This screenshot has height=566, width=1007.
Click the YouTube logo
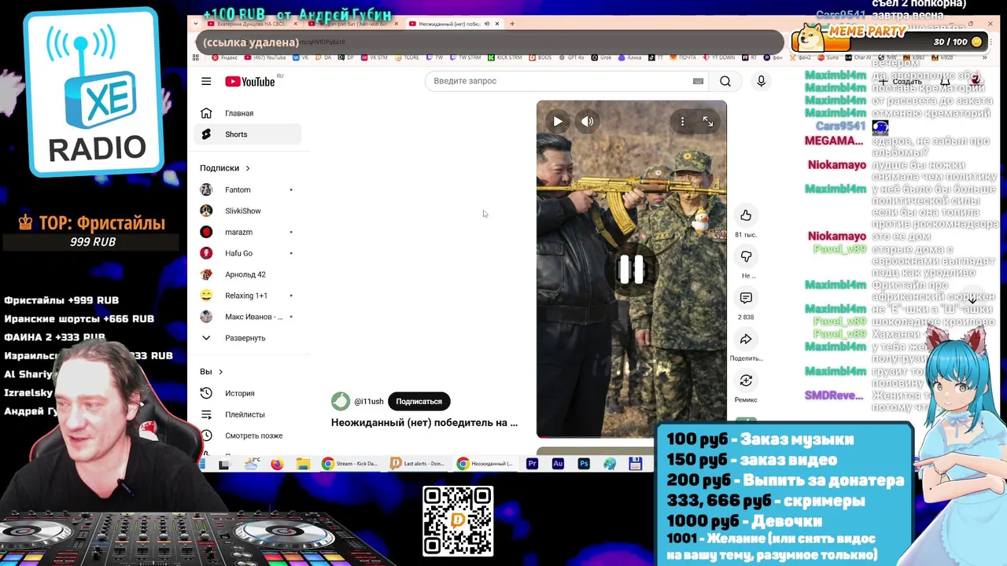(249, 82)
